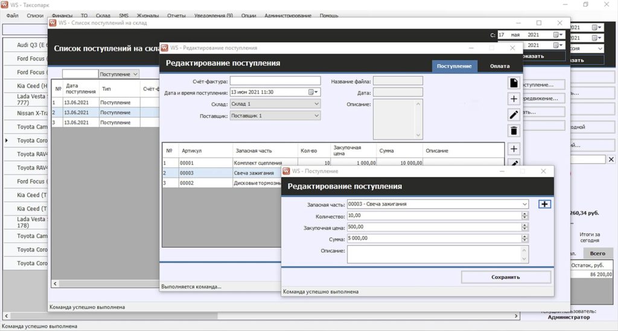Click the Закупочная цена spinner arrows
This screenshot has width=618, height=331.
pyautogui.click(x=524, y=227)
